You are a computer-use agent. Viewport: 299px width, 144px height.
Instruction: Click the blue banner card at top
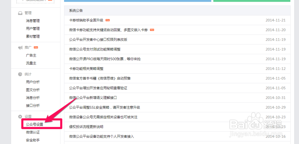[x=138, y=1]
